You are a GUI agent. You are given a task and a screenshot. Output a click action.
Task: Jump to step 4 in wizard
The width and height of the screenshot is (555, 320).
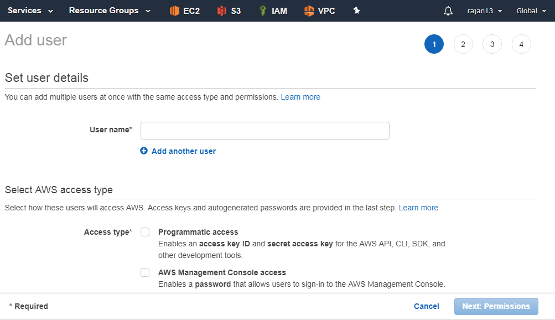pyautogui.click(x=521, y=44)
